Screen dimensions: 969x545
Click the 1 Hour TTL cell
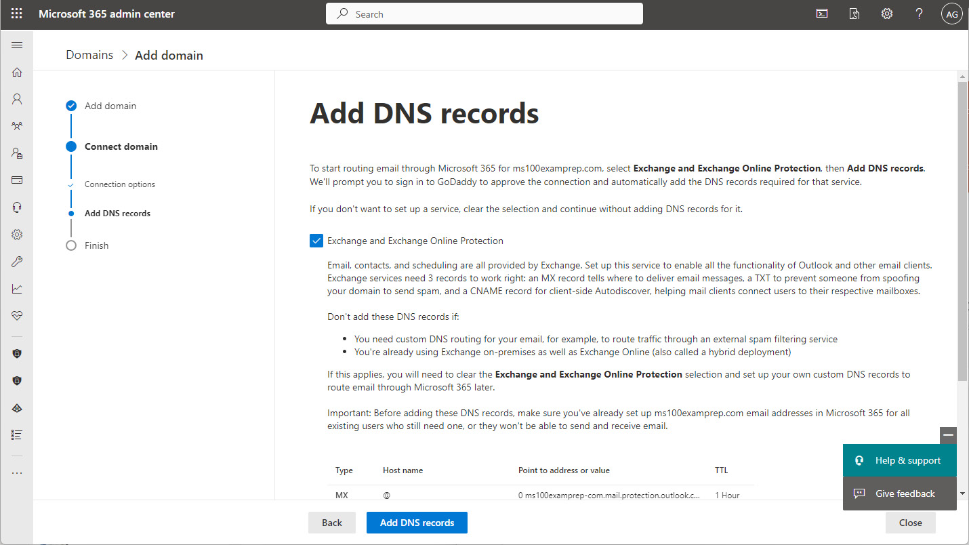pos(727,496)
